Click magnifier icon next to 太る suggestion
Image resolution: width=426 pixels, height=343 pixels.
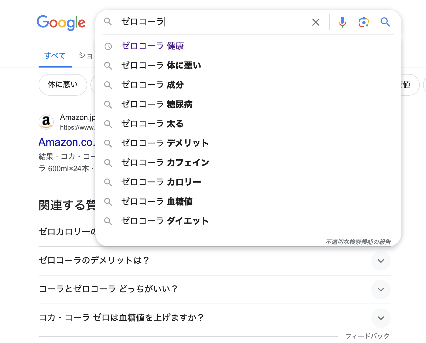[108, 124]
